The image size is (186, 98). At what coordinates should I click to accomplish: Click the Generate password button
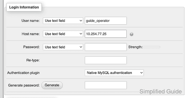(x=52, y=85)
